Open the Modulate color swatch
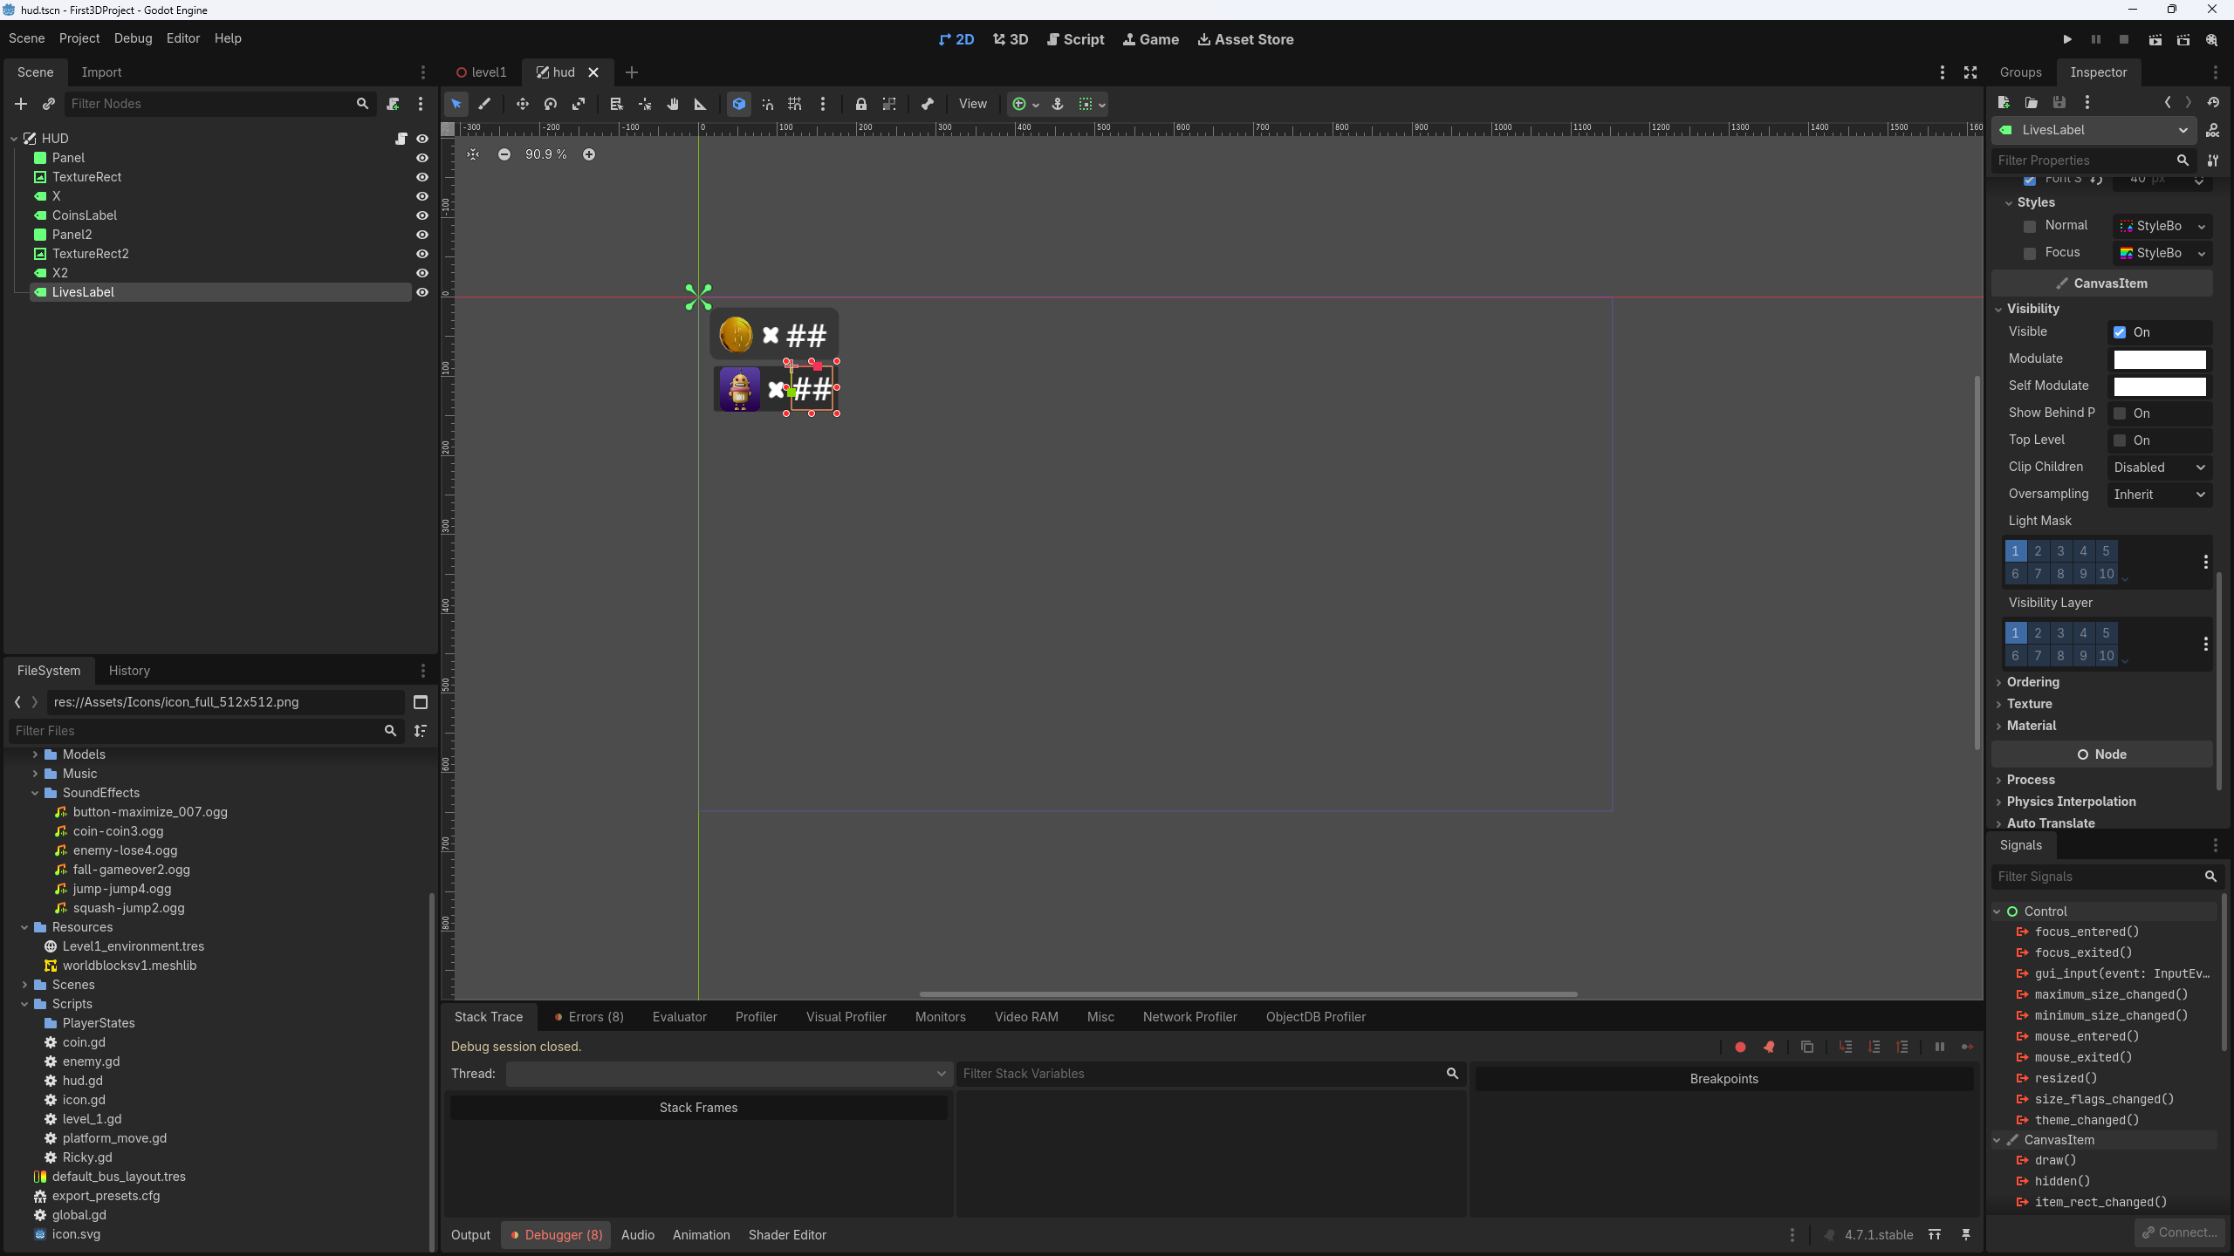Viewport: 2234px width, 1256px height. coord(2160,359)
